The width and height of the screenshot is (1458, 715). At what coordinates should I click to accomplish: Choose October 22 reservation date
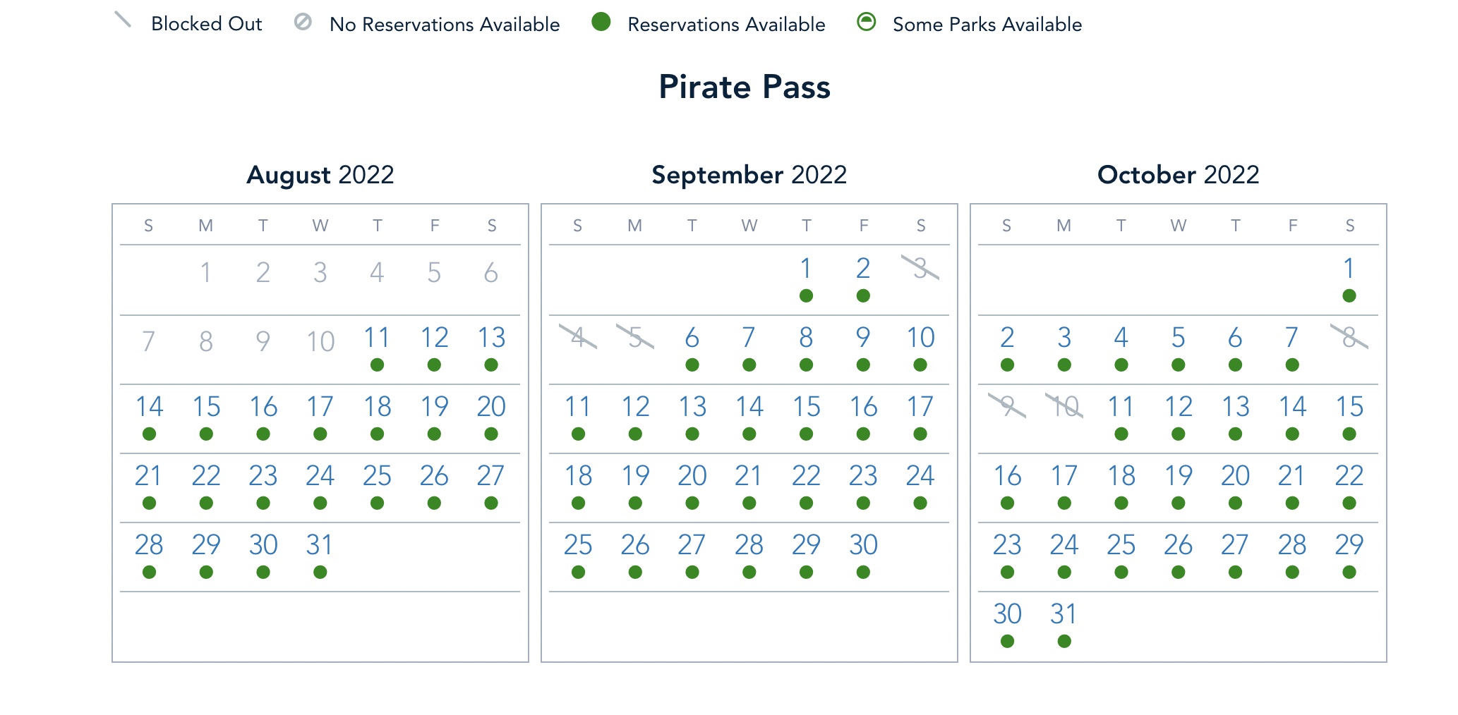pos(1349,476)
